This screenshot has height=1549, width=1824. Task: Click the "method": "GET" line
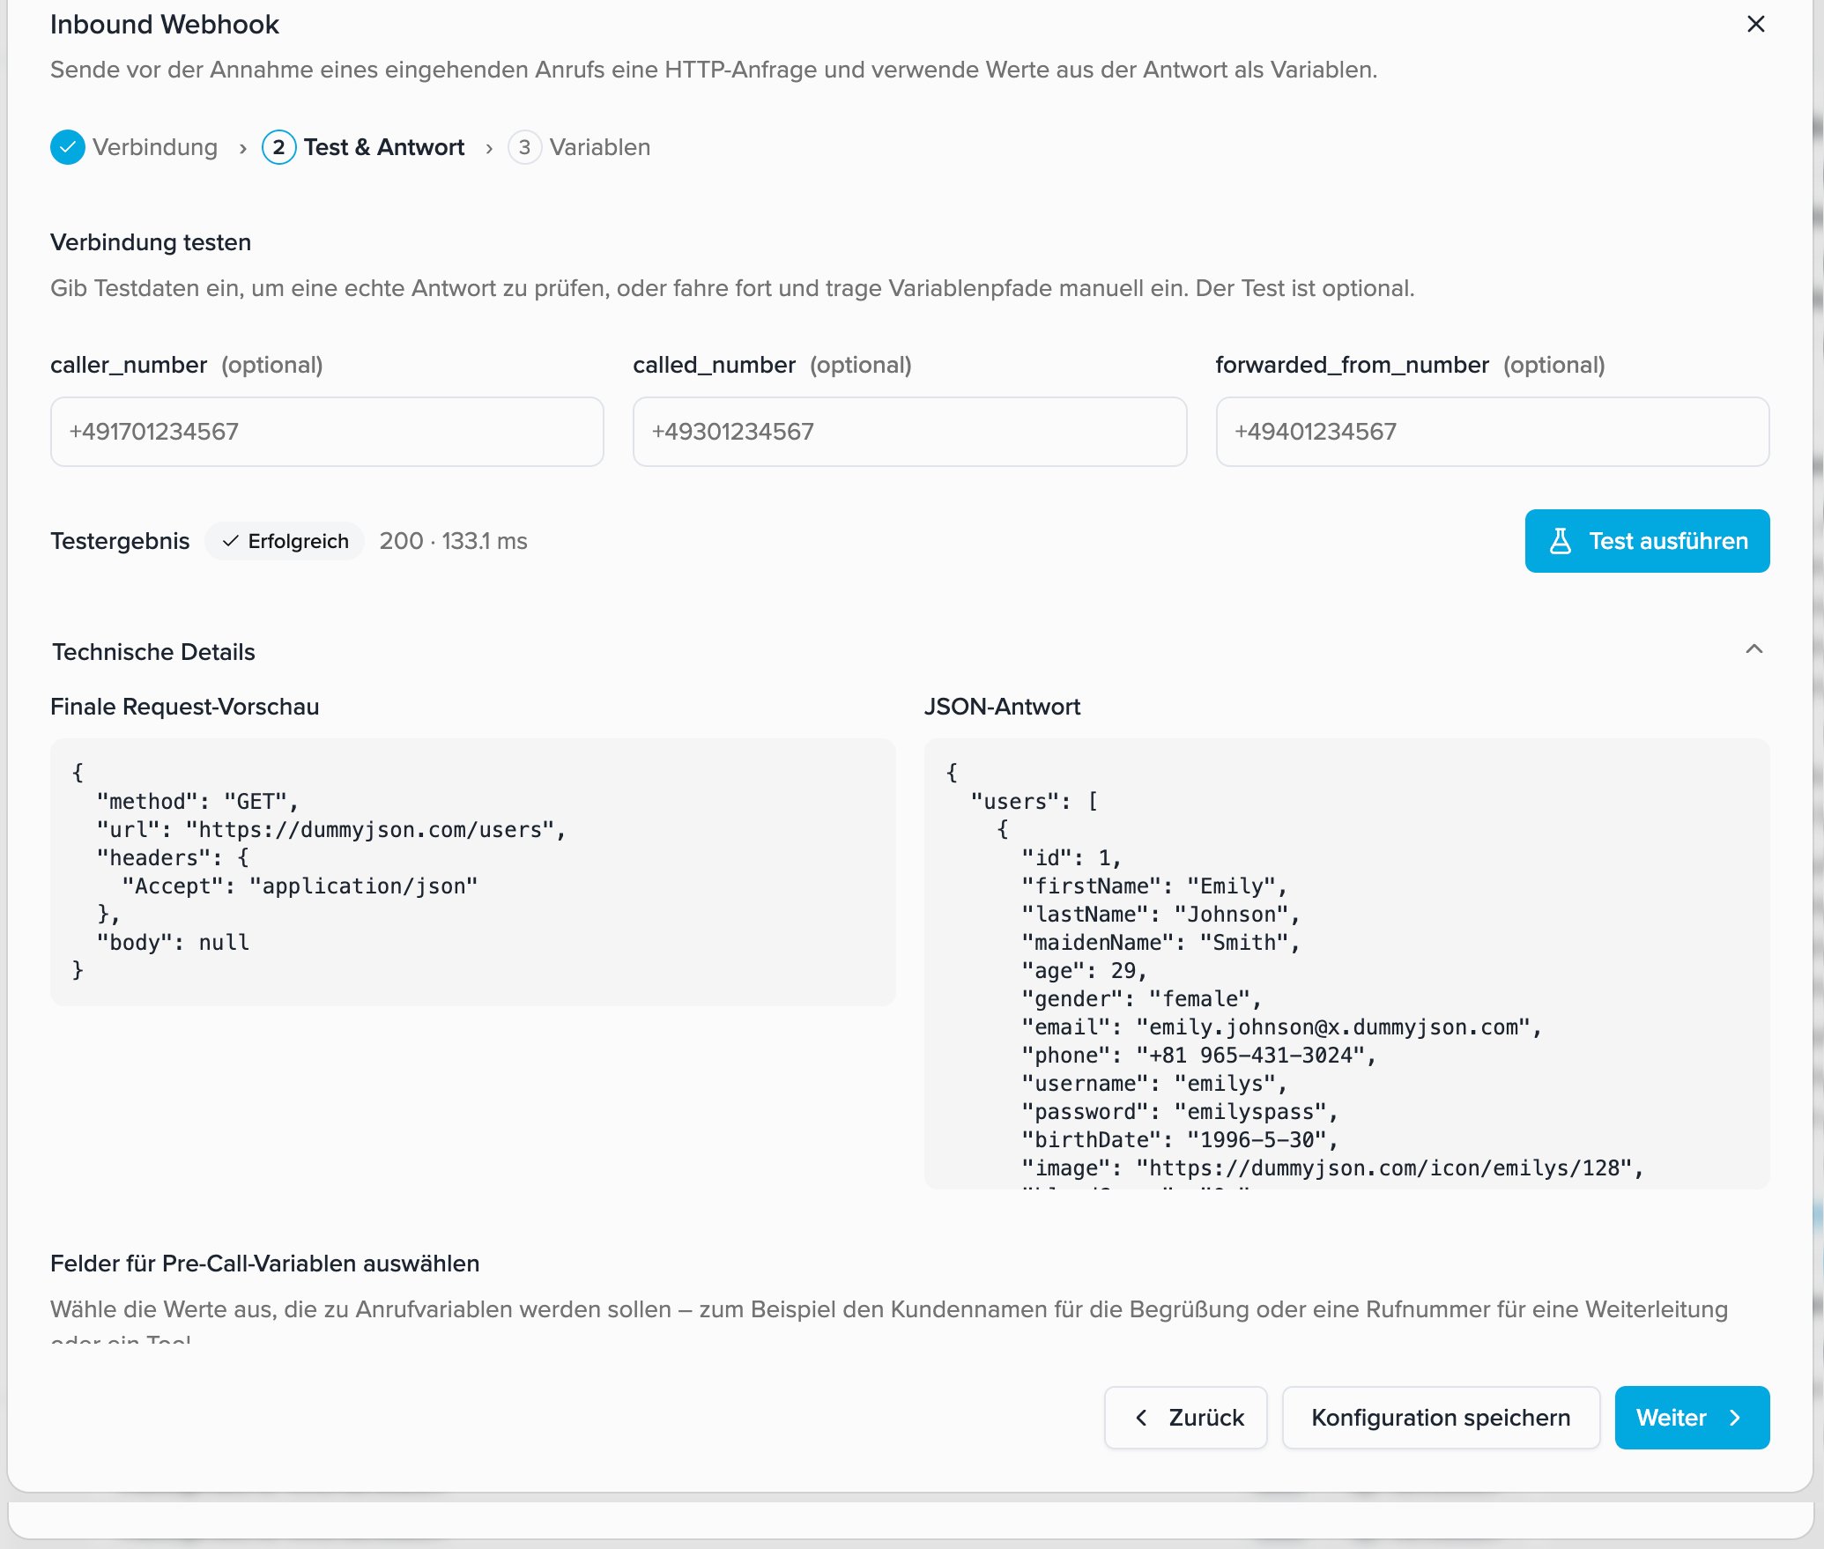click(198, 802)
